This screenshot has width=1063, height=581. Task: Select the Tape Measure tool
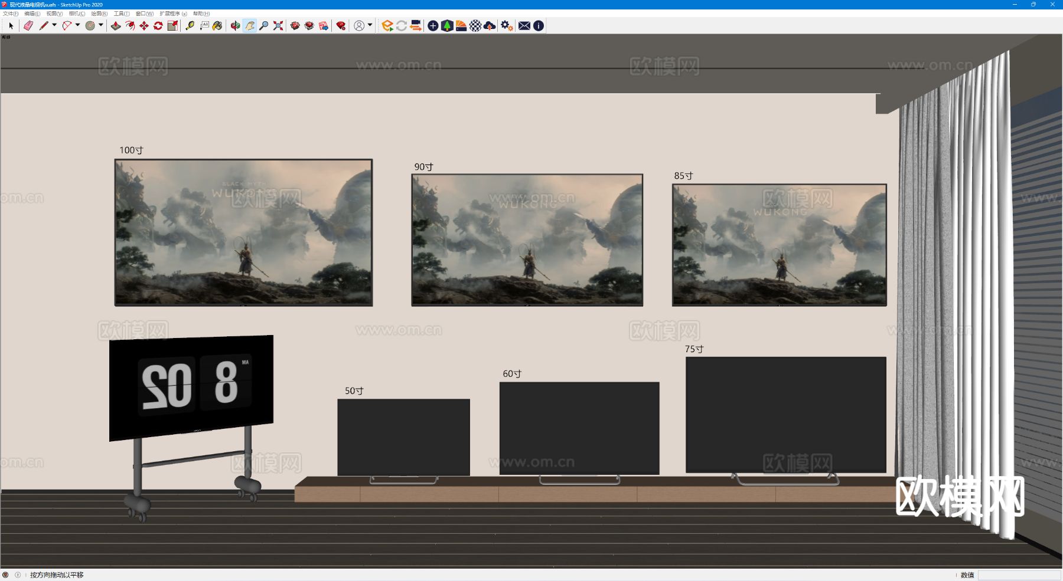(x=190, y=25)
